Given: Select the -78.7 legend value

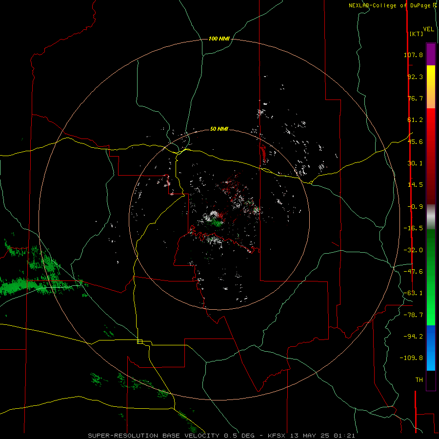Looking at the screenshot, I should click(x=413, y=315).
